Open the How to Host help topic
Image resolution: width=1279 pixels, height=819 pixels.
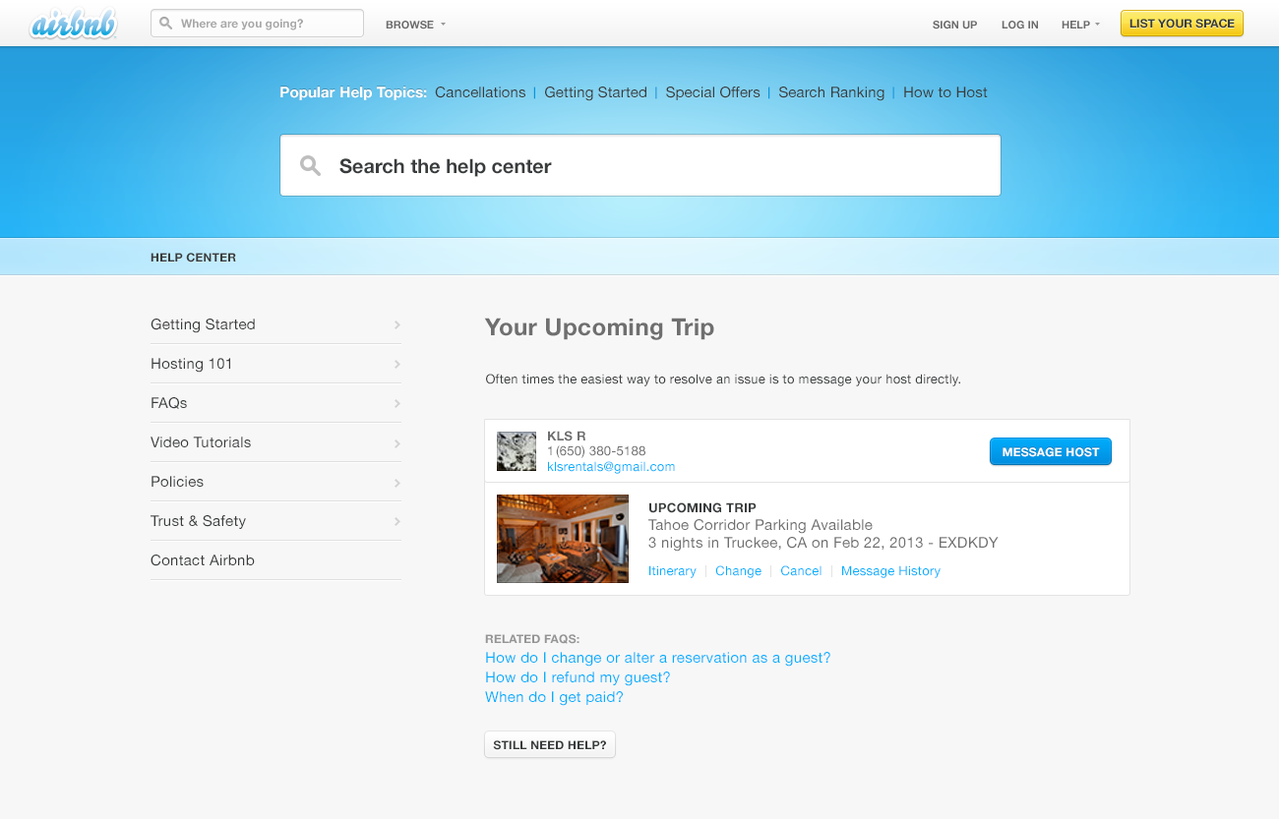click(x=945, y=92)
